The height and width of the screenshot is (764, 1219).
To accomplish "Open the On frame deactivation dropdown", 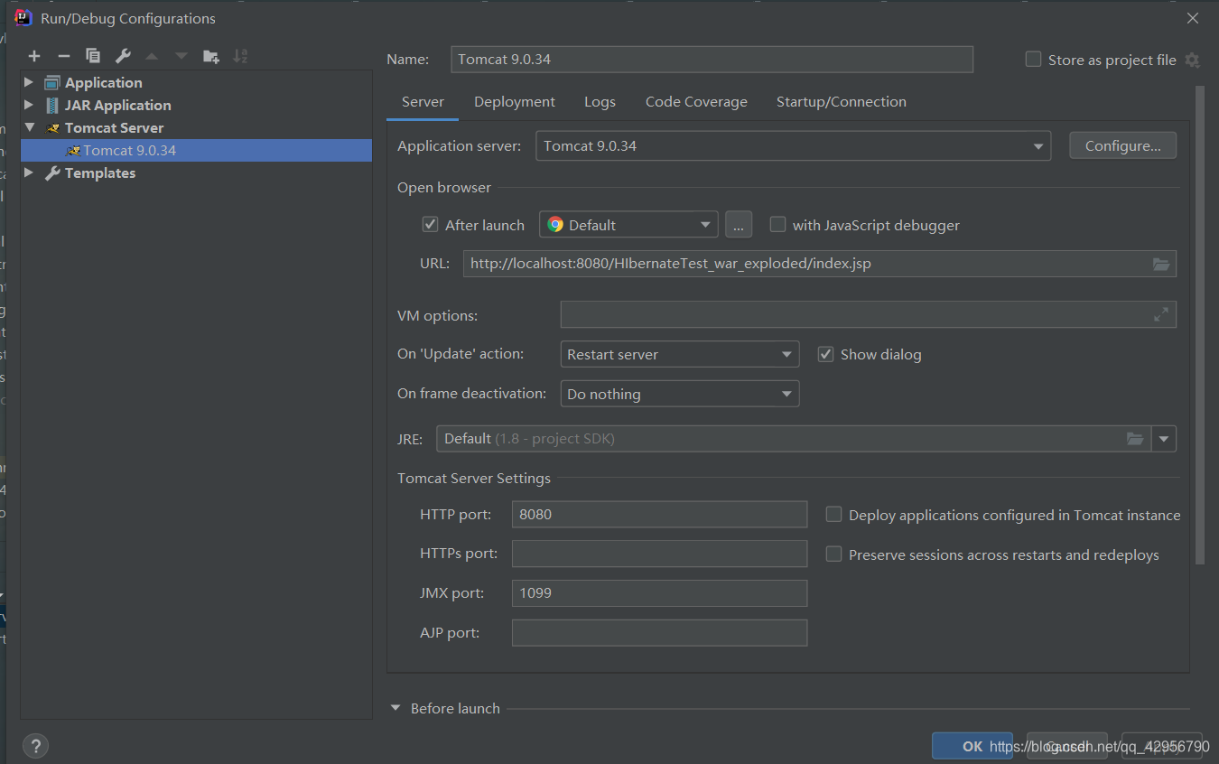I will [x=680, y=394].
